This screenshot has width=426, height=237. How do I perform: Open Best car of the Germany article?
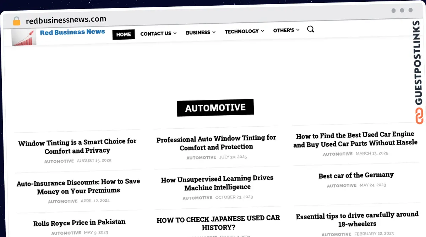[356, 175]
